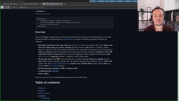Reload the current GitHub page
Viewport: 179px width, 101px height.
click(8, 7)
